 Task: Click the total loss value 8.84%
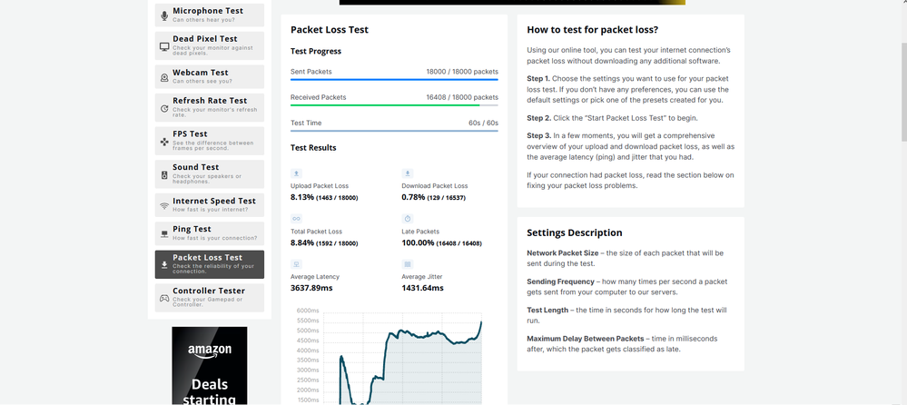[x=302, y=242]
